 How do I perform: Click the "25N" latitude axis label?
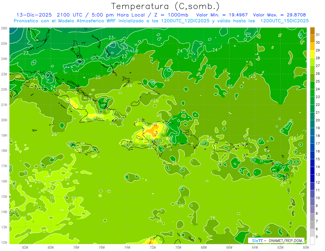(4, 43)
